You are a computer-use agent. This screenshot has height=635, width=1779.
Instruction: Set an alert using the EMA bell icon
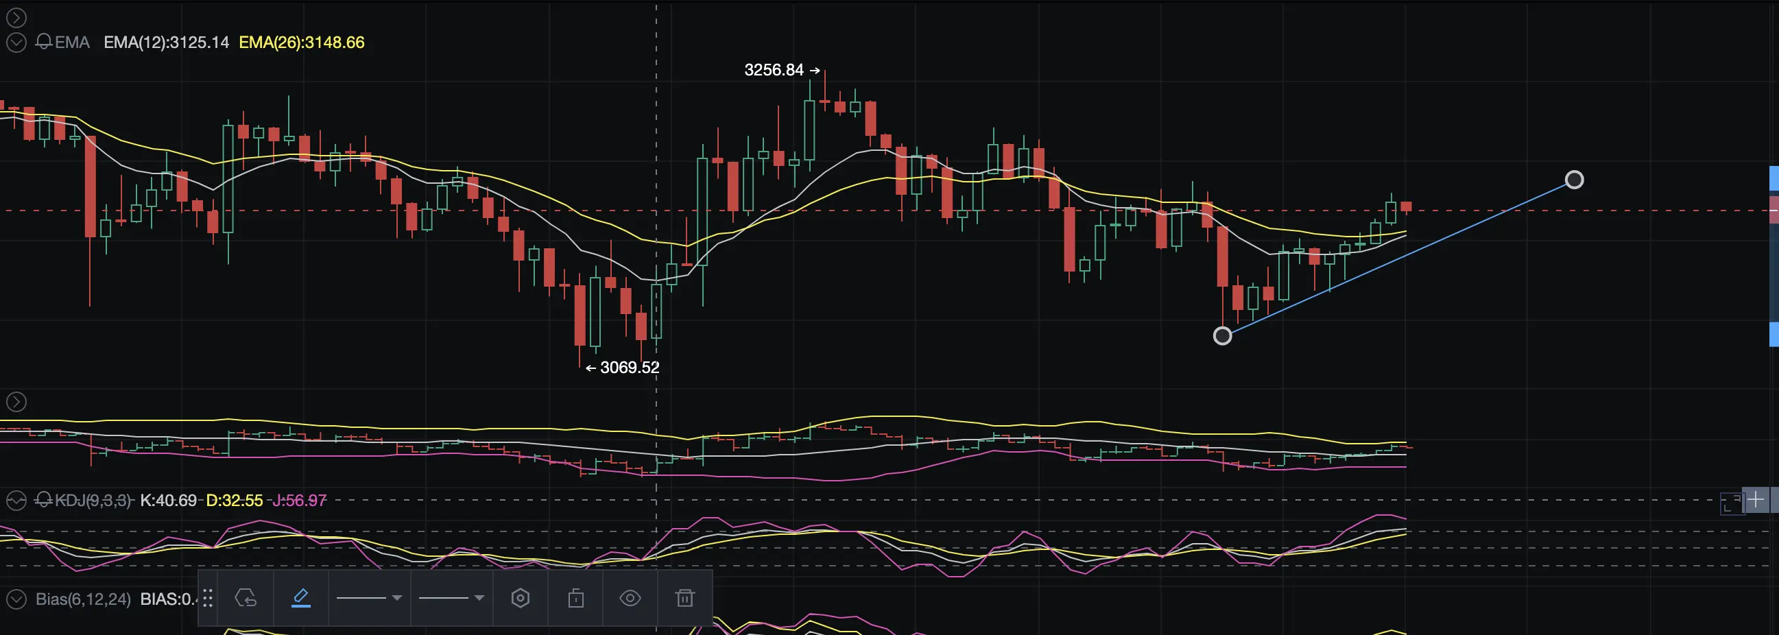click(x=43, y=42)
